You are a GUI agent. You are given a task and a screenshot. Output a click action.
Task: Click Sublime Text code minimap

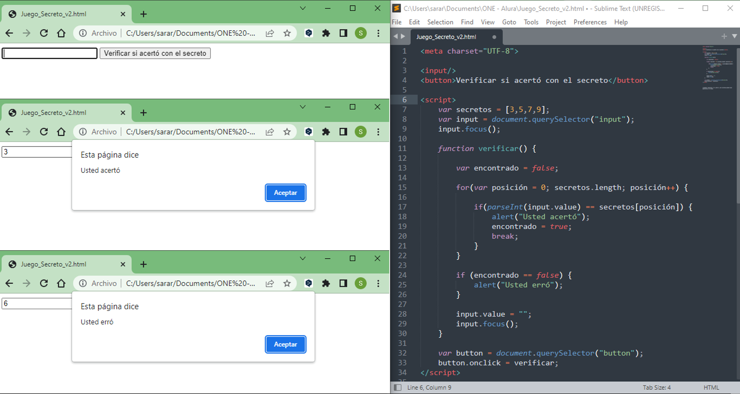coord(717,68)
